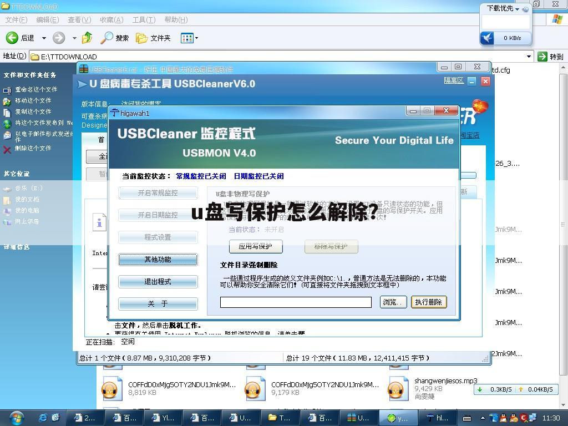Click the 我的文档 folder icon
The width and height of the screenshot is (568, 426).
click(7, 200)
